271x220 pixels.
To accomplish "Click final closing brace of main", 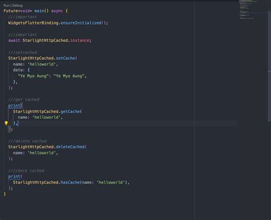I will (5, 194).
